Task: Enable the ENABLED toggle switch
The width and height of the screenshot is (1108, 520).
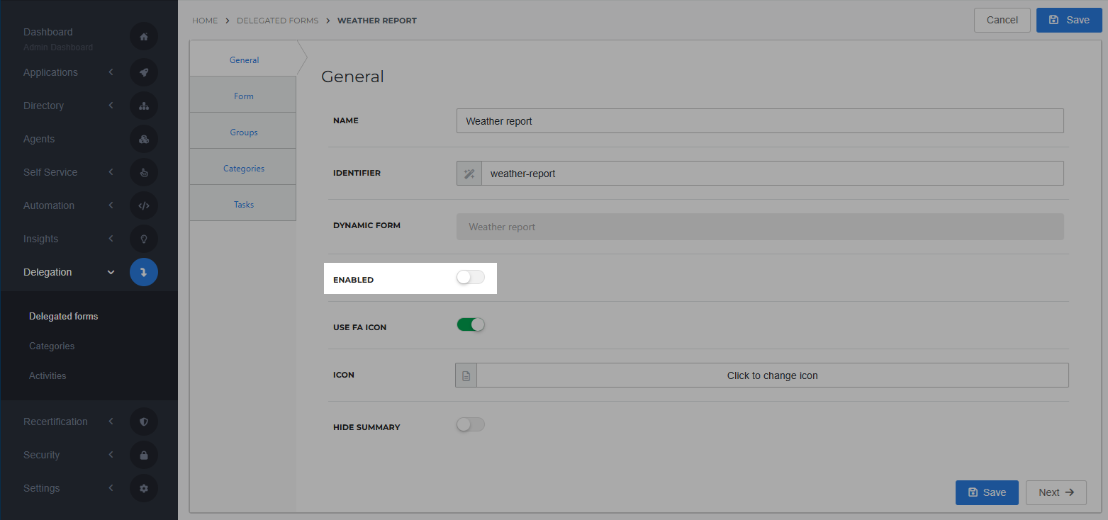Action: 470,277
